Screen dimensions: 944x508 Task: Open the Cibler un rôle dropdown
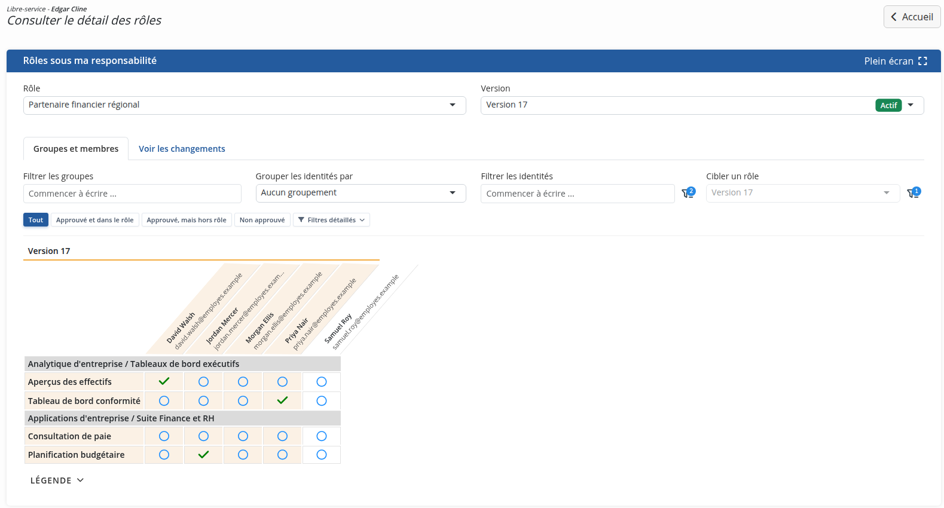pos(803,193)
